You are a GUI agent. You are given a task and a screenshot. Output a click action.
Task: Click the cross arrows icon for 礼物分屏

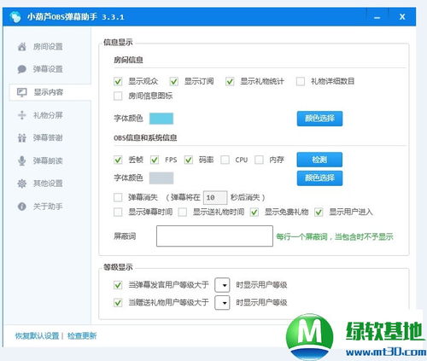(22, 115)
